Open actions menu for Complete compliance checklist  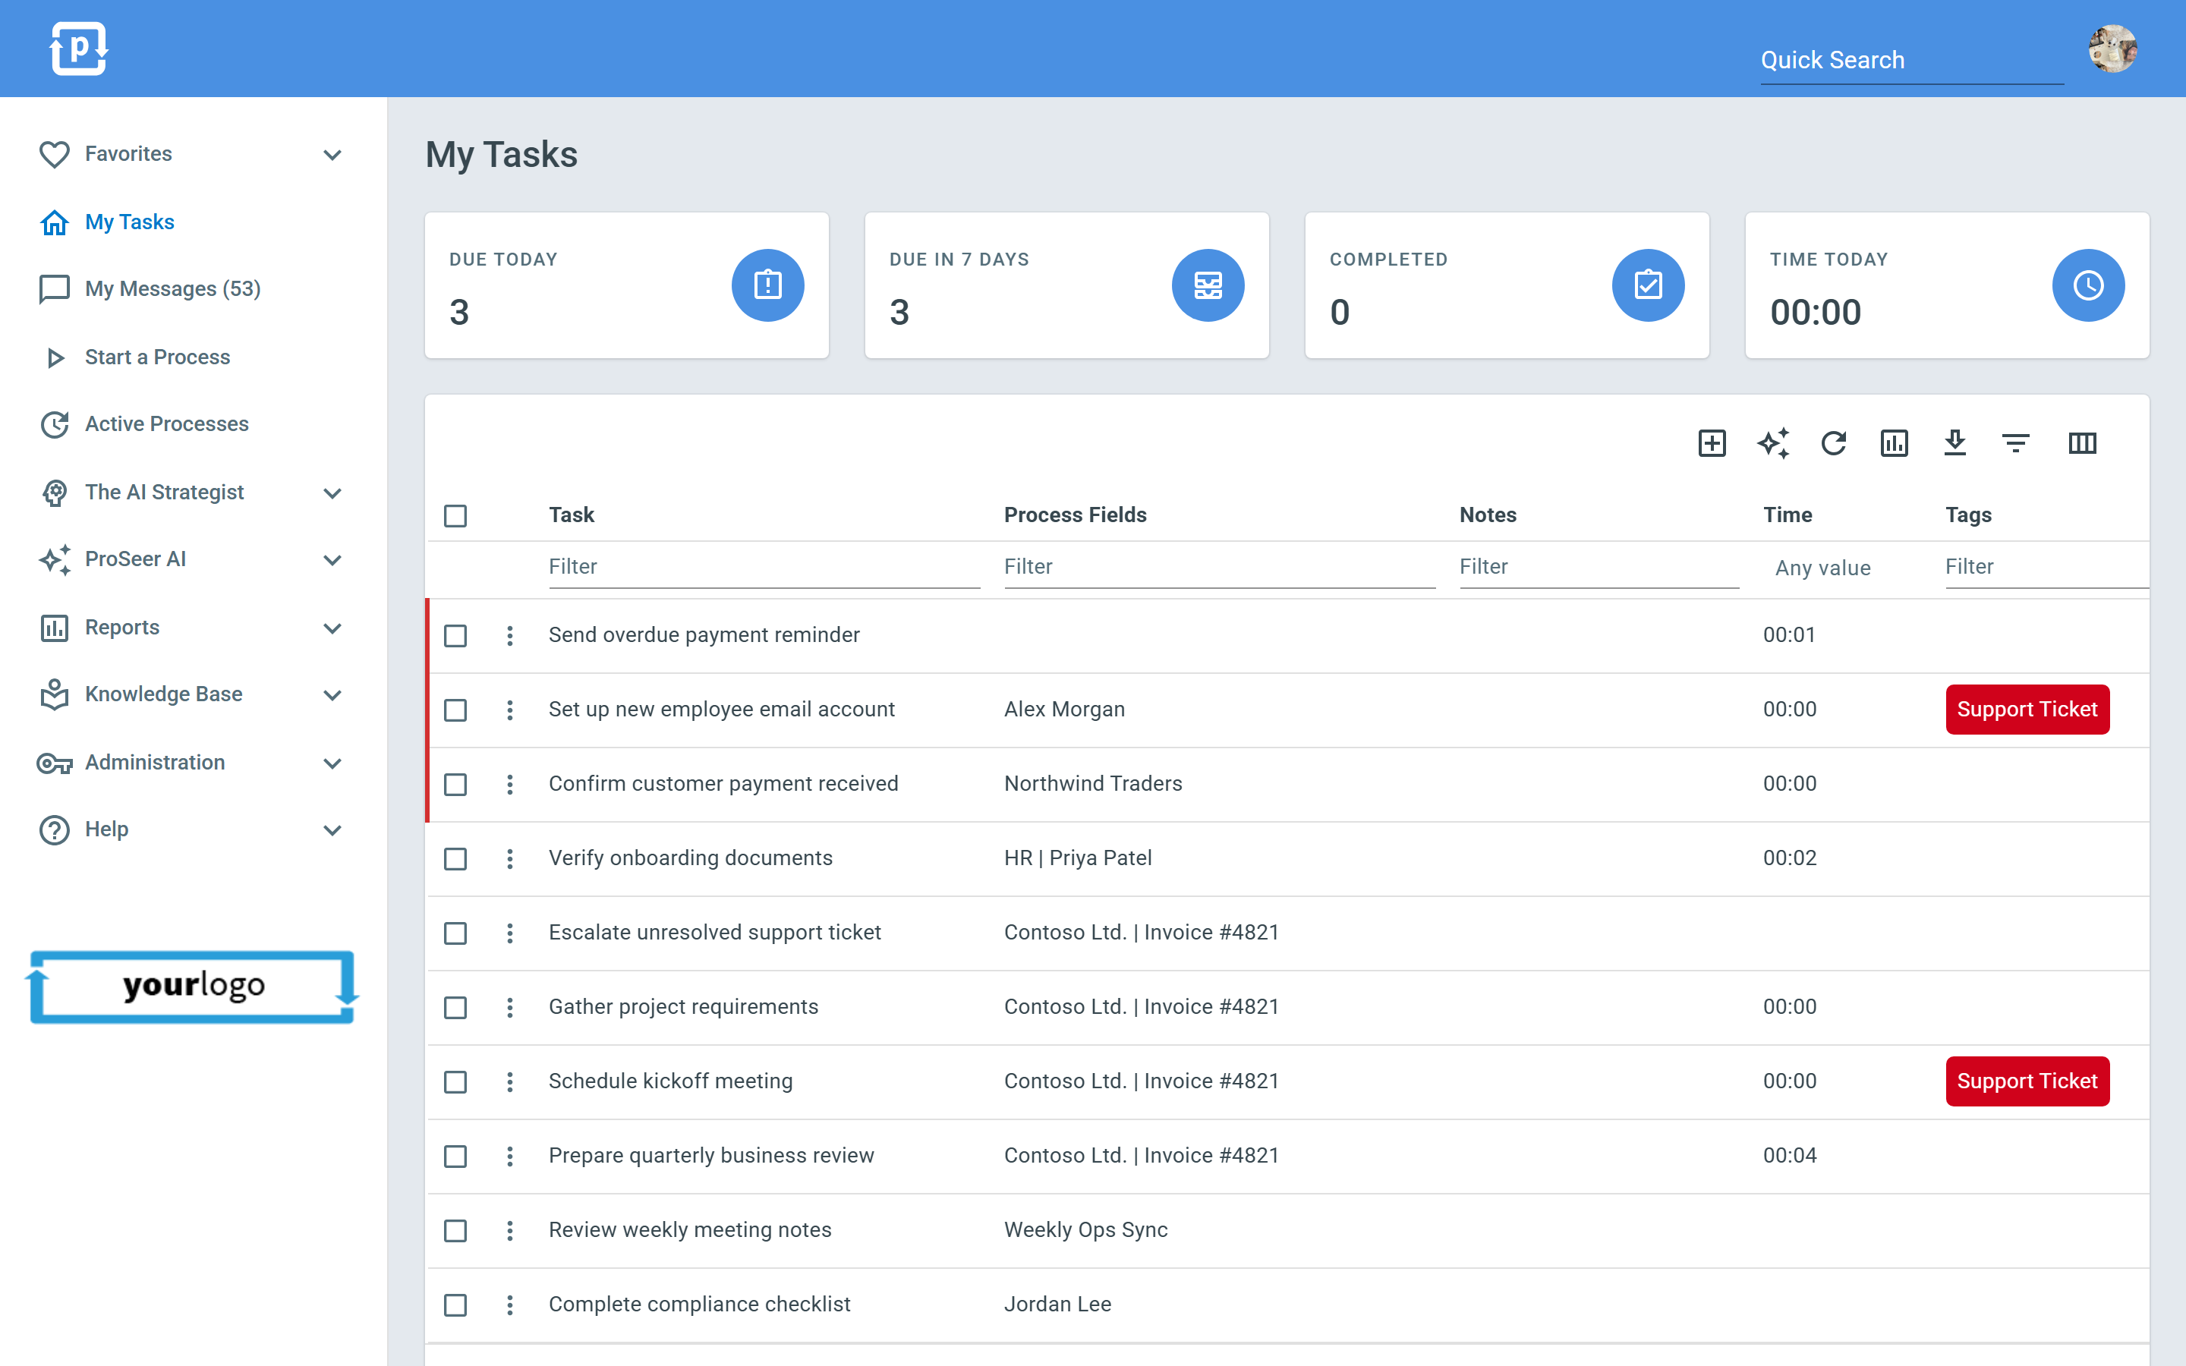click(x=509, y=1305)
